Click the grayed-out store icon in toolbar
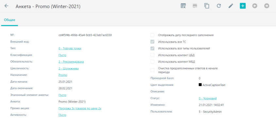This screenshot has height=121, width=276. pos(195,6)
